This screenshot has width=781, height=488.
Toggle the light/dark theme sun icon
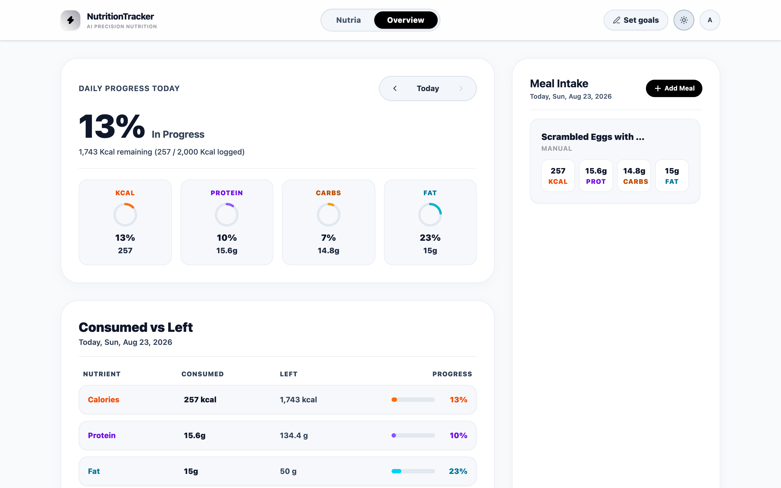pyautogui.click(x=684, y=20)
